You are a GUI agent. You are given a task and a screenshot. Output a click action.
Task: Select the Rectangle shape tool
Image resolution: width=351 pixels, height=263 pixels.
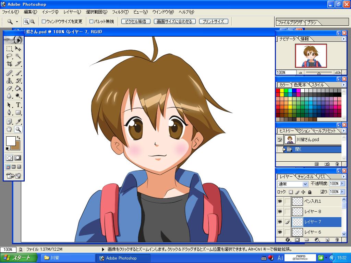coord(18,112)
